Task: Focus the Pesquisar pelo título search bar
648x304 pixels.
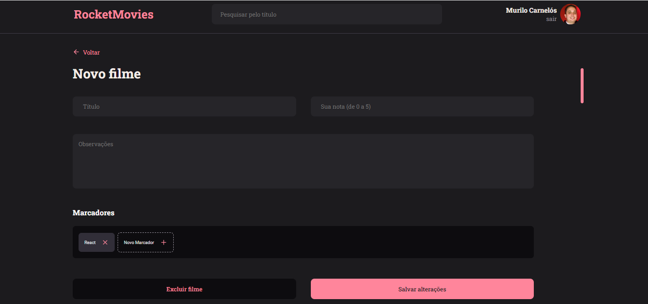Action: 326,14
